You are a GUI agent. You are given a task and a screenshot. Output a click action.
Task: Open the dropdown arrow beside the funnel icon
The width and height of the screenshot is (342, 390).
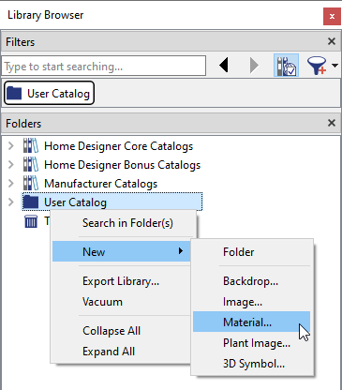point(335,66)
